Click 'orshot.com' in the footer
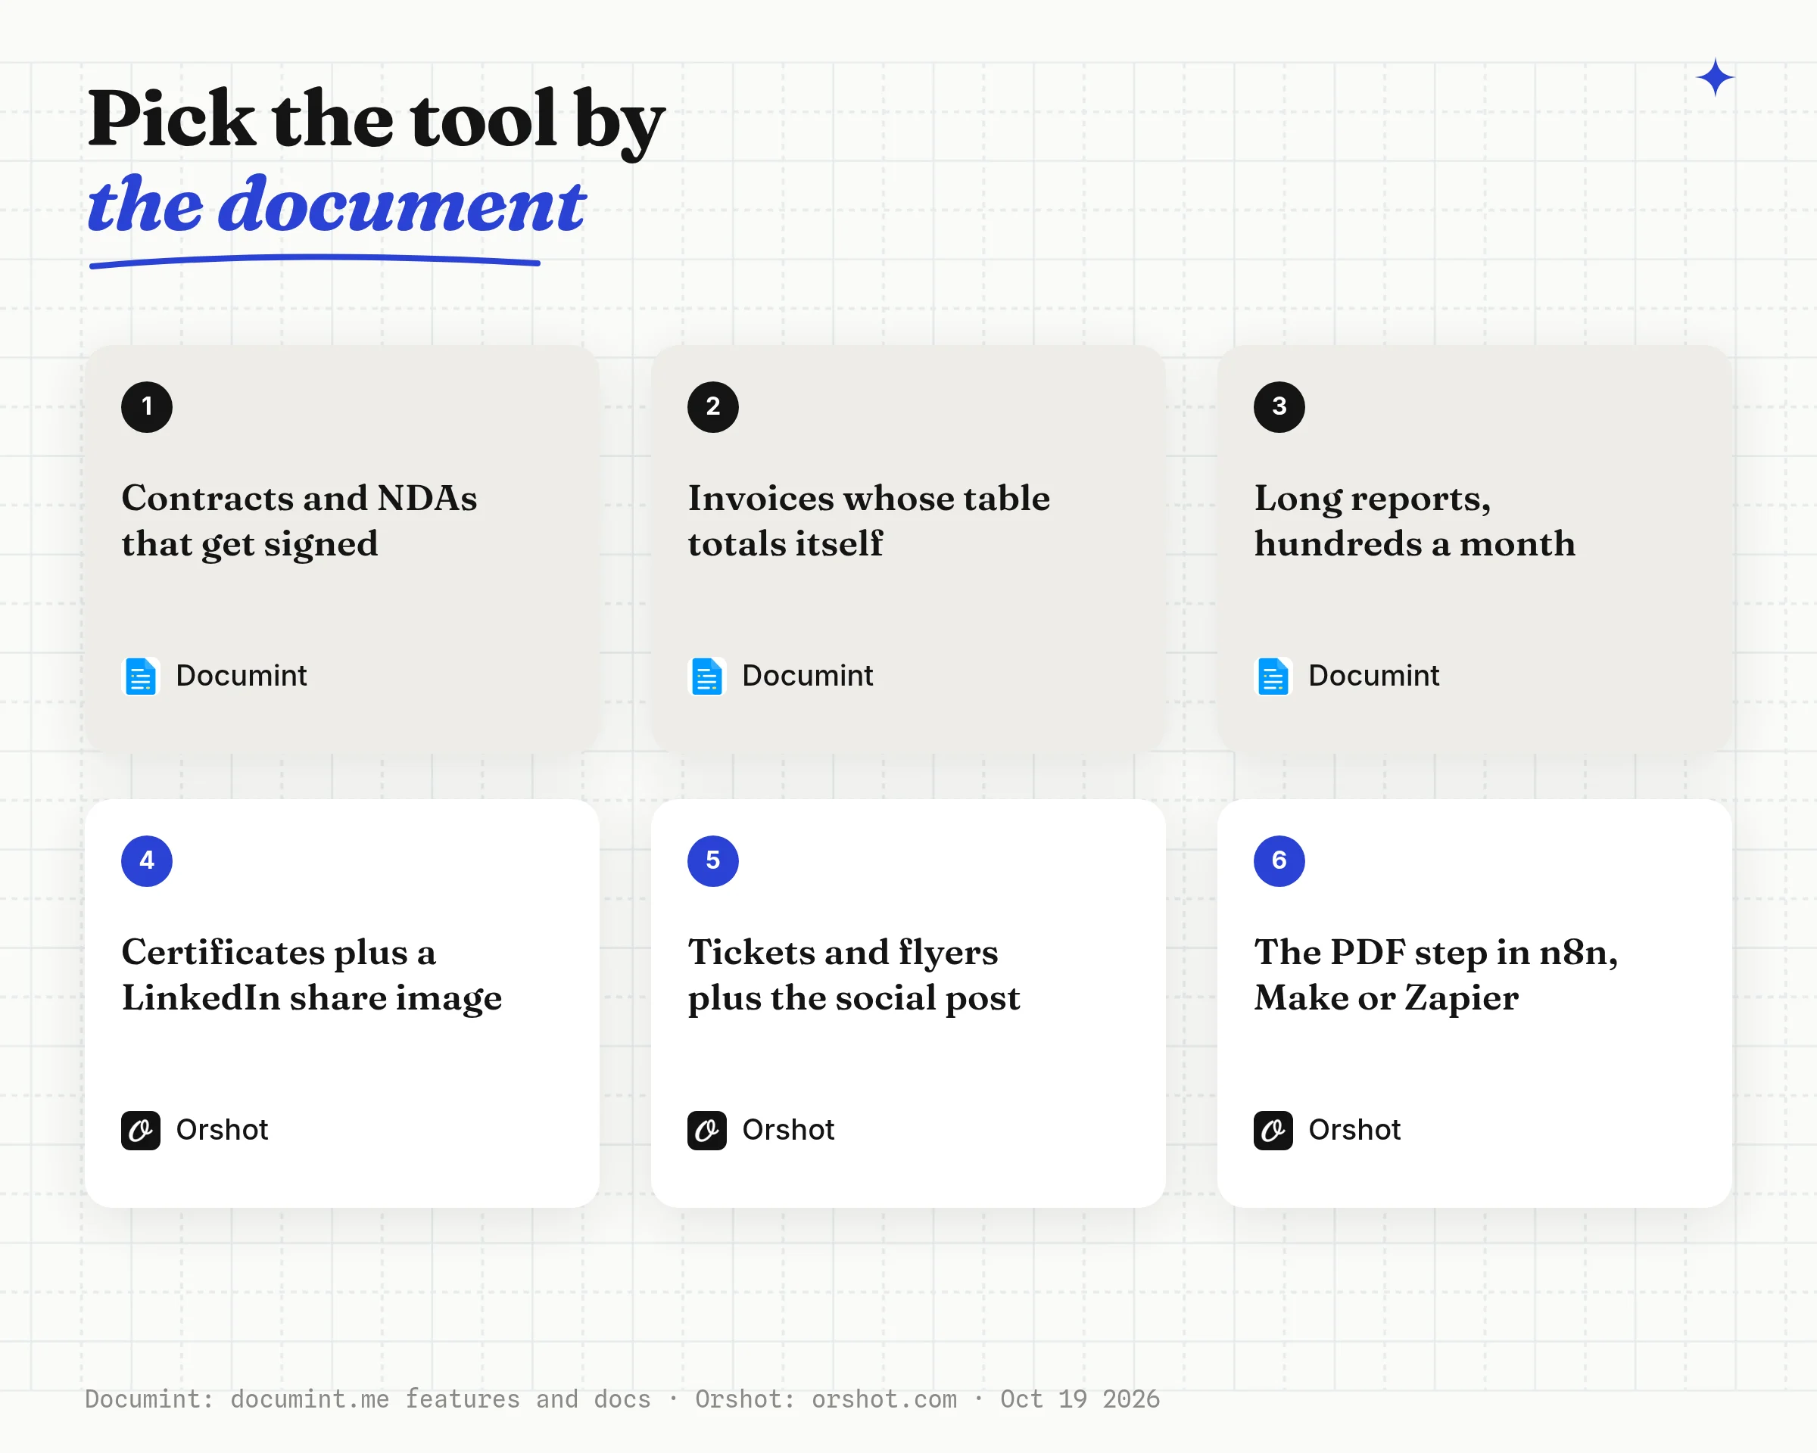This screenshot has width=1817, height=1453. click(x=884, y=1399)
